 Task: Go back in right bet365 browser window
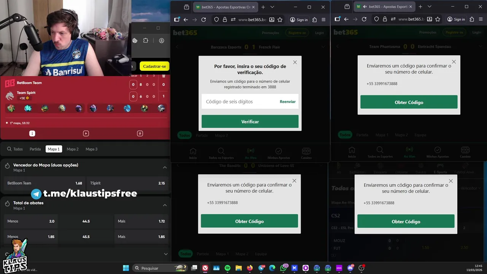tap(346, 19)
